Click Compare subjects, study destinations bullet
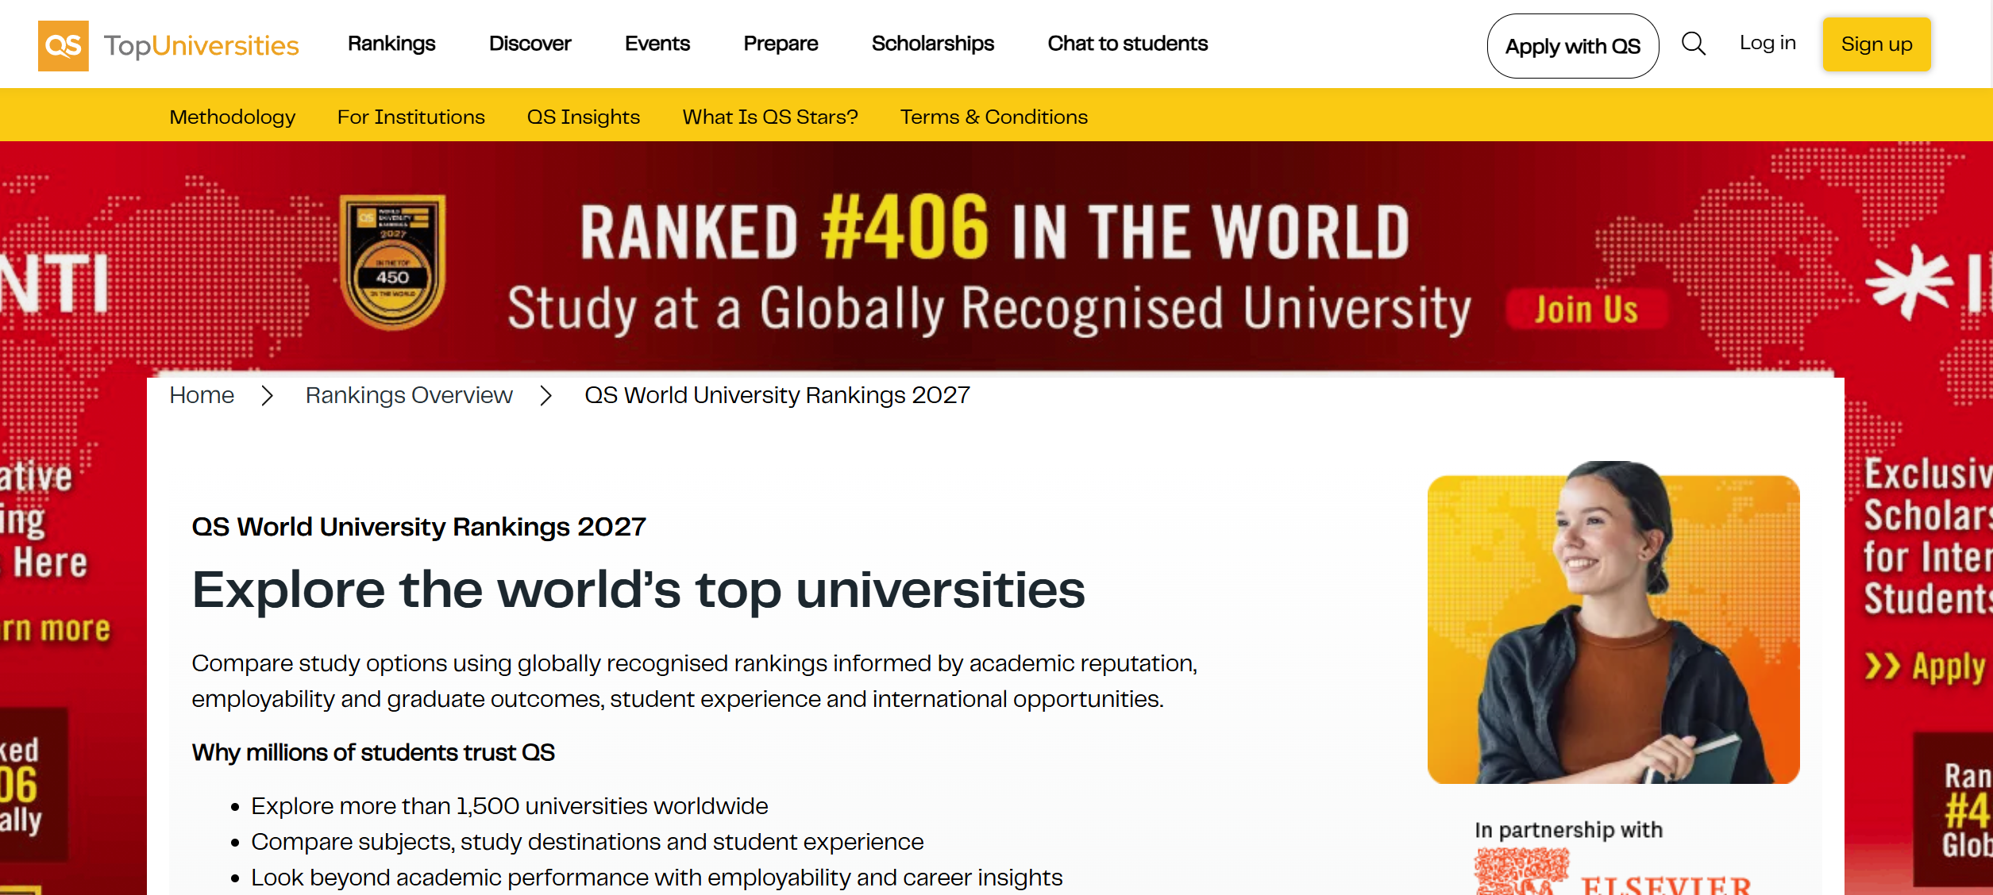This screenshot has height=895, width=1993. tap(588, 842)
